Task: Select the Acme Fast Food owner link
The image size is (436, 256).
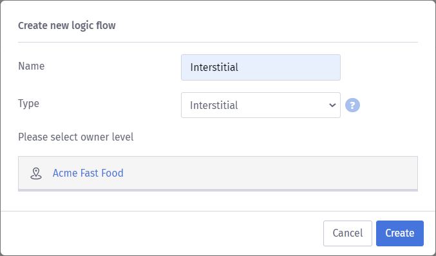Action: point(88,173)
